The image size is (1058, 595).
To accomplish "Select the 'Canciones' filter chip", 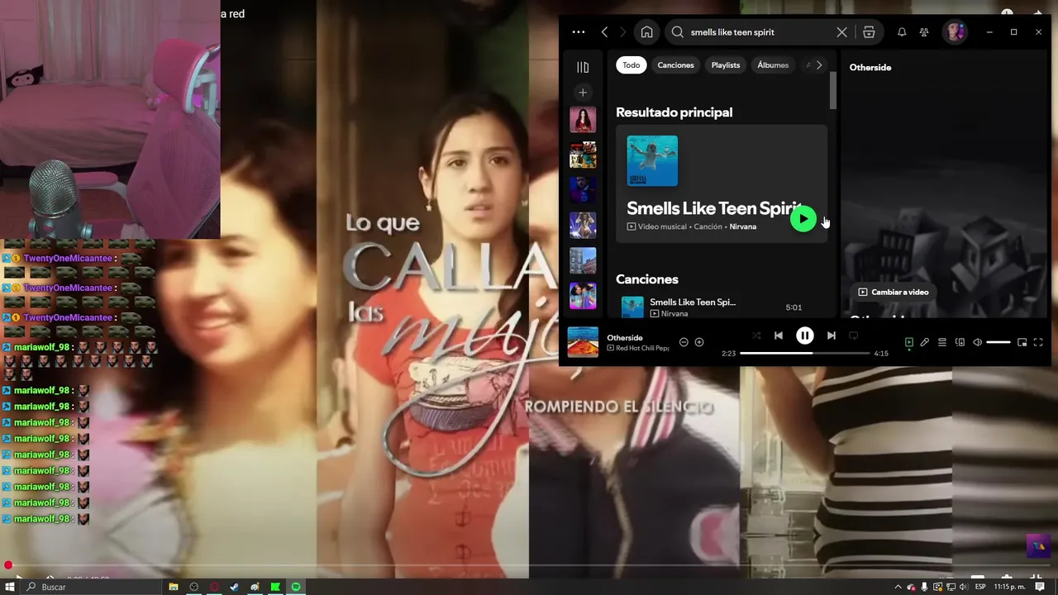I will point(675,65).
